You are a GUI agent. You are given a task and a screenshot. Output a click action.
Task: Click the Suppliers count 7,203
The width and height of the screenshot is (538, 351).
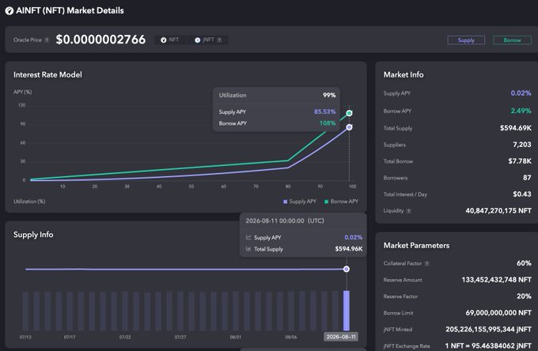(522, 145)
